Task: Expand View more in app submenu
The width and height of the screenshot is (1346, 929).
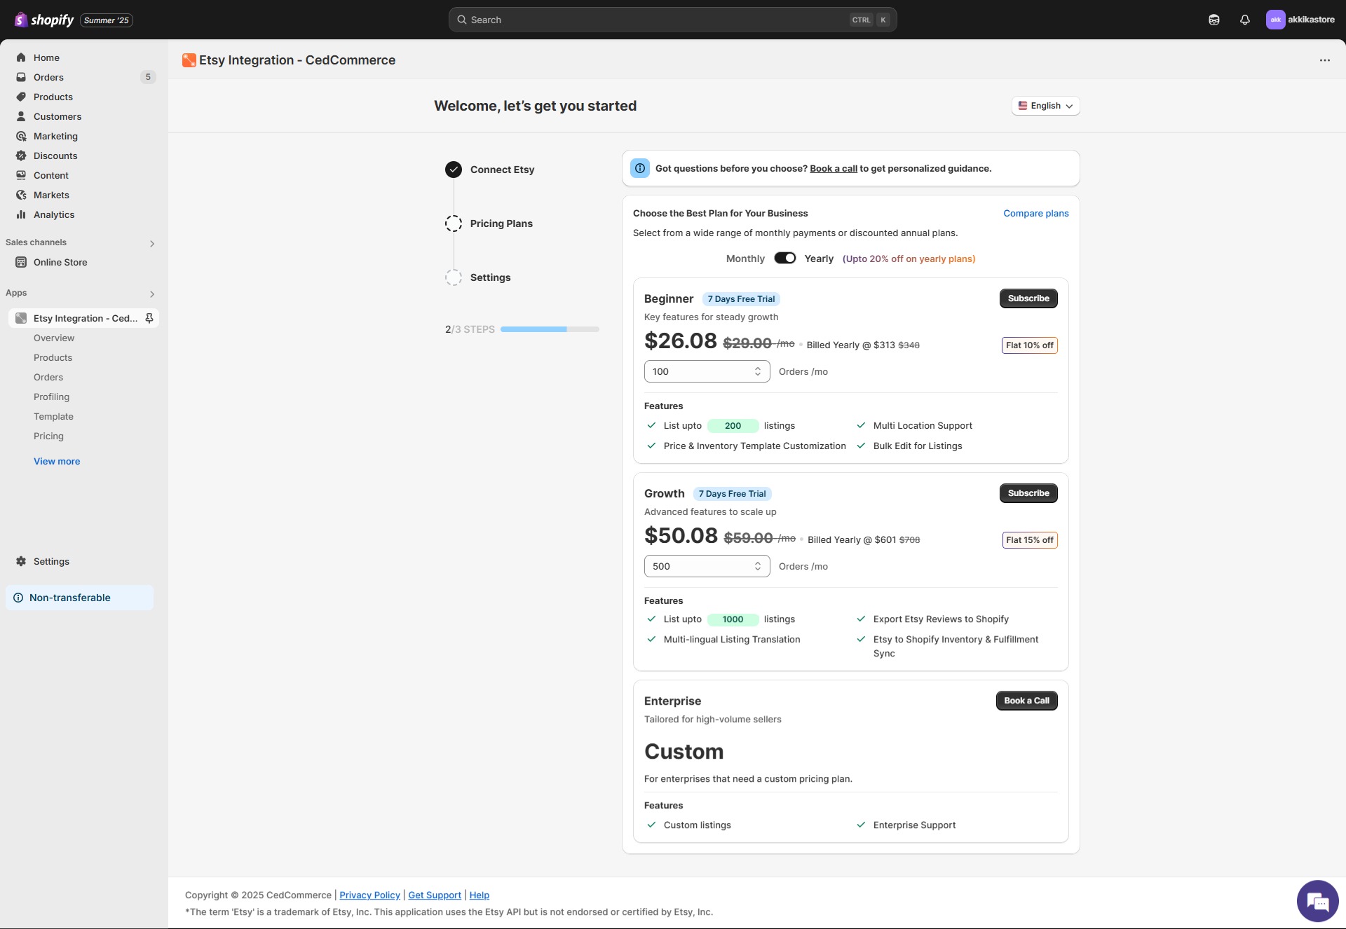Action: tap(57, 461)
